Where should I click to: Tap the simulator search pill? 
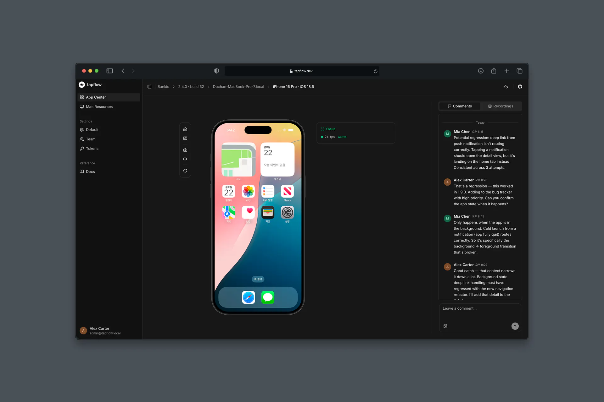tap(258, 279)
